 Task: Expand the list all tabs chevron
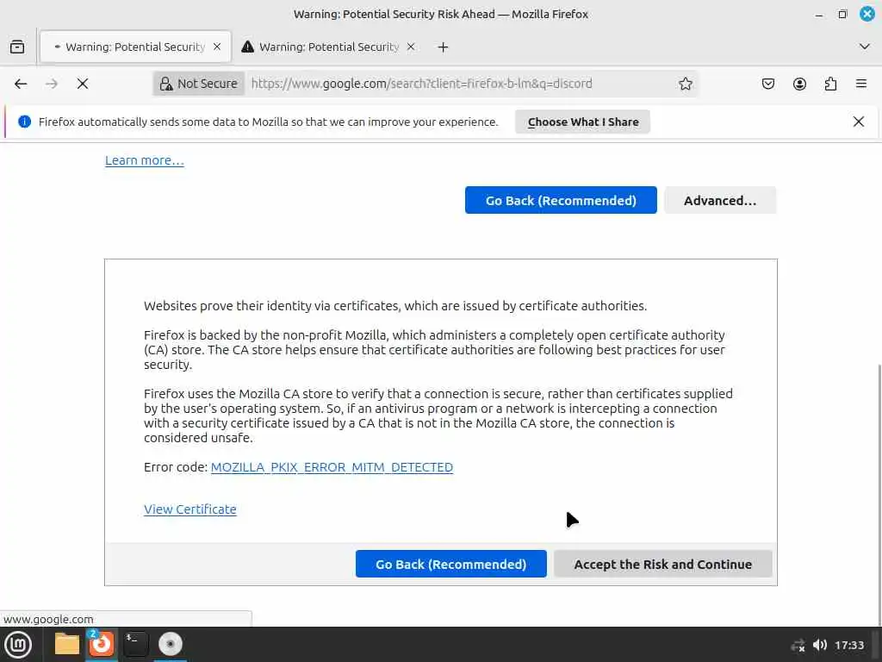pos(865,47)
